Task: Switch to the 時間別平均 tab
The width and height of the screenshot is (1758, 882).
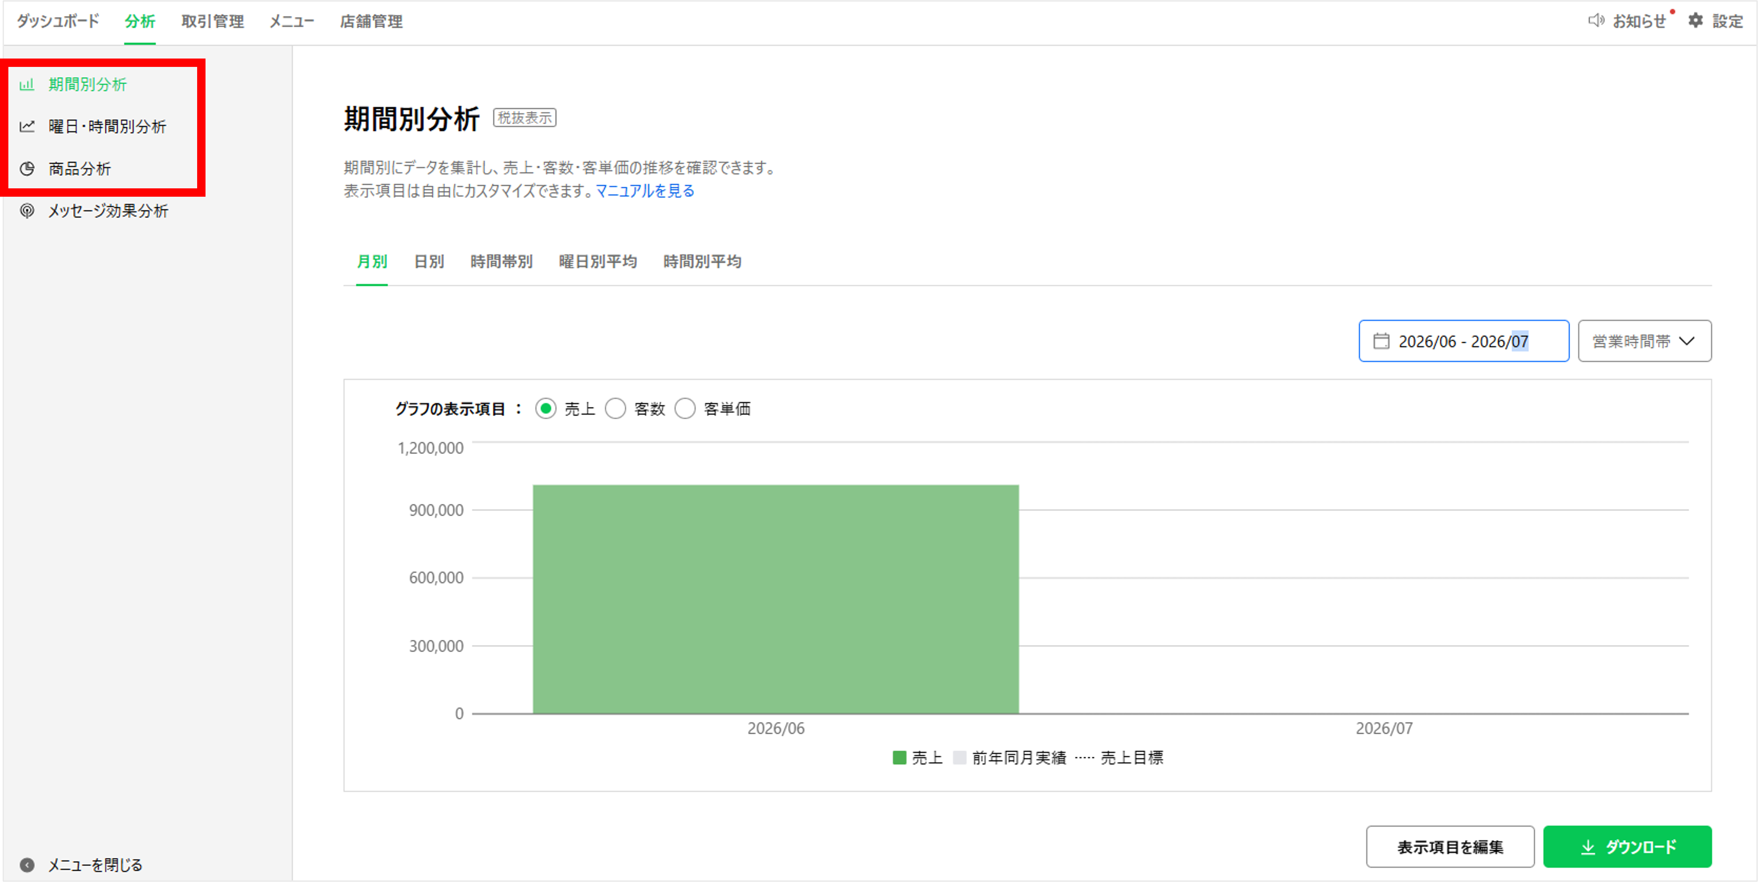Action: (702, 261)
